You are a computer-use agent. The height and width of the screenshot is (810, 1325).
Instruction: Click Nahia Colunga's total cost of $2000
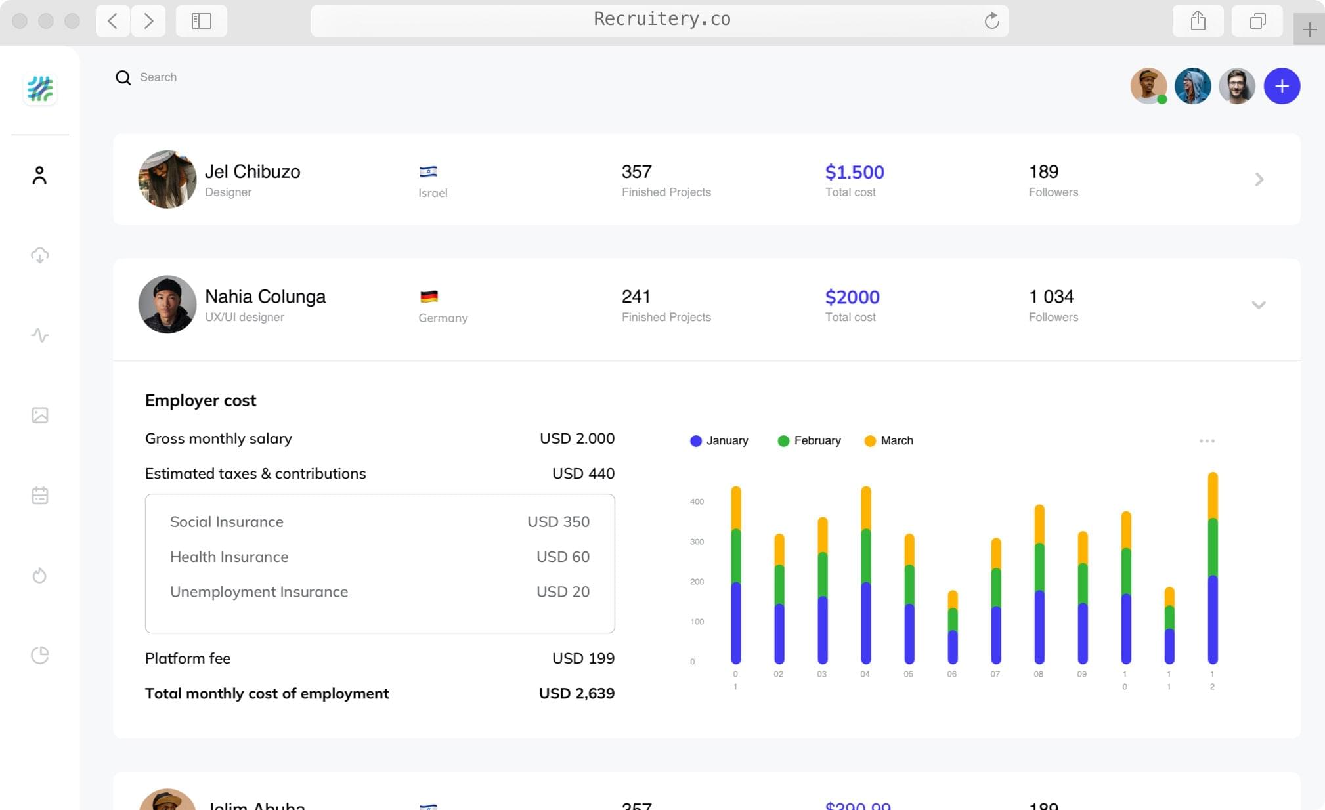click(852, 297)
